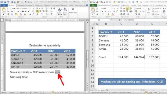Open Excel font name dropdown
The image size is (167, 94).
click(x=112, y=8)
